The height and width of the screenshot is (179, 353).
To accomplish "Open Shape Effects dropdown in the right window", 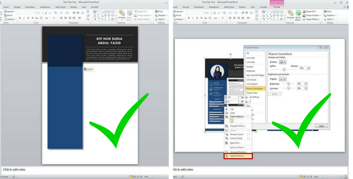I will coord(311,19).
